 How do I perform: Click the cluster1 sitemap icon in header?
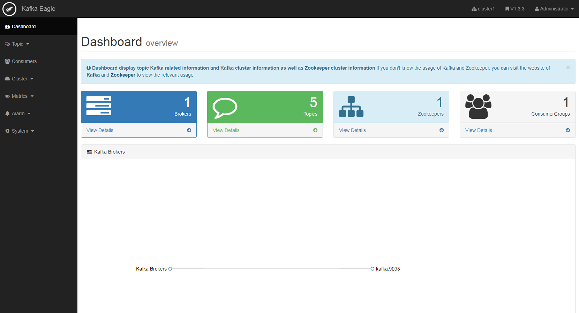click(x=474, y=9)
